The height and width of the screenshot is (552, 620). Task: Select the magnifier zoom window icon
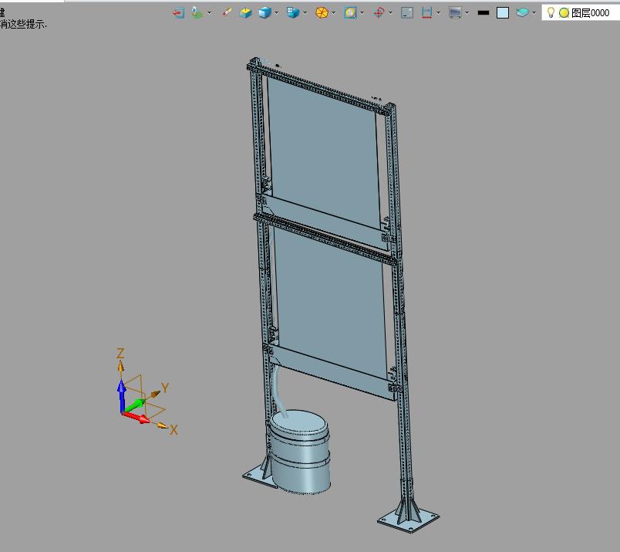click(x=351, y=13)
